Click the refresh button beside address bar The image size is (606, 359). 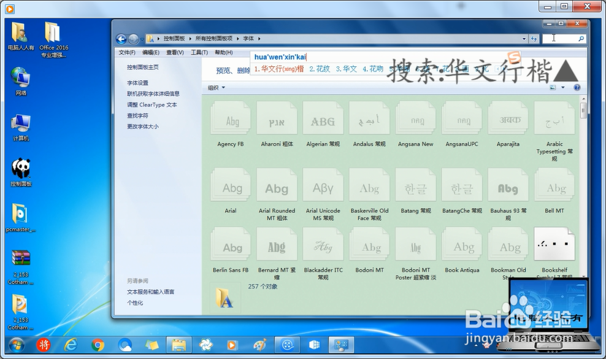tap(534, 39)
